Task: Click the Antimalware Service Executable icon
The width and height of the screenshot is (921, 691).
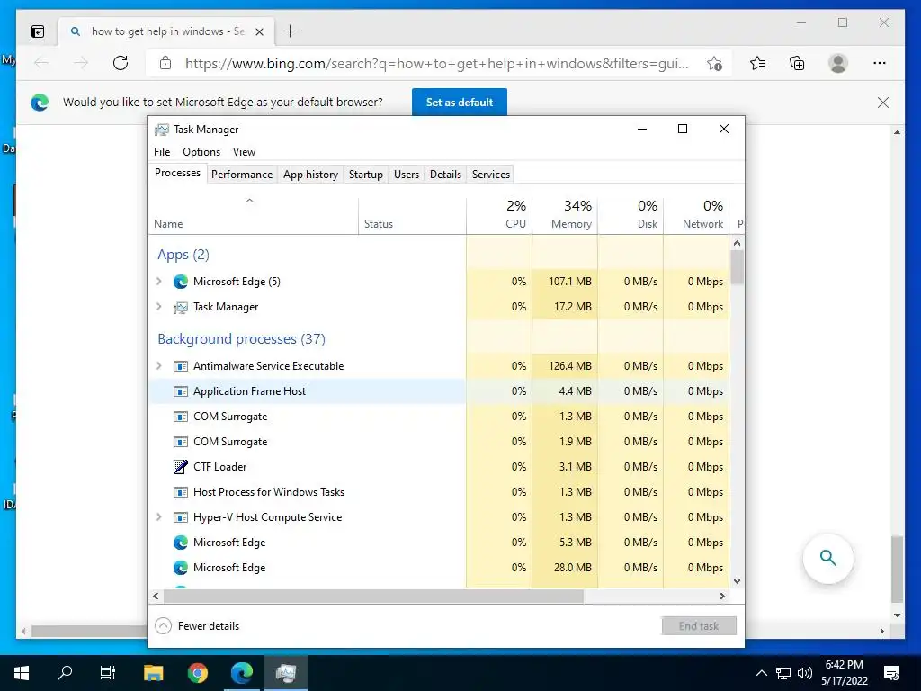Action: (180, 366)
